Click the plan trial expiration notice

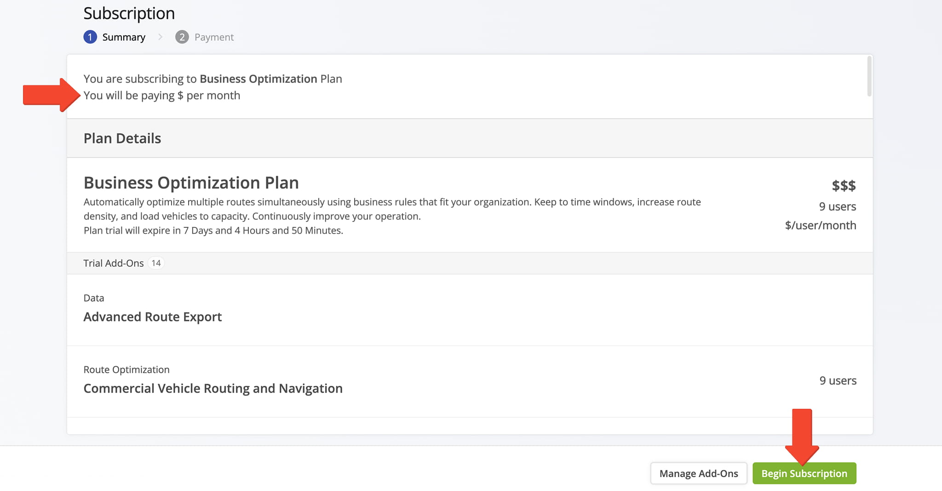(x=213, y=231)
